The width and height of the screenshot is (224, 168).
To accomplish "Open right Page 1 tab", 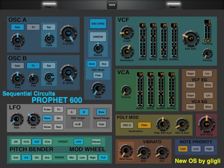I will (x=174, y=5).
